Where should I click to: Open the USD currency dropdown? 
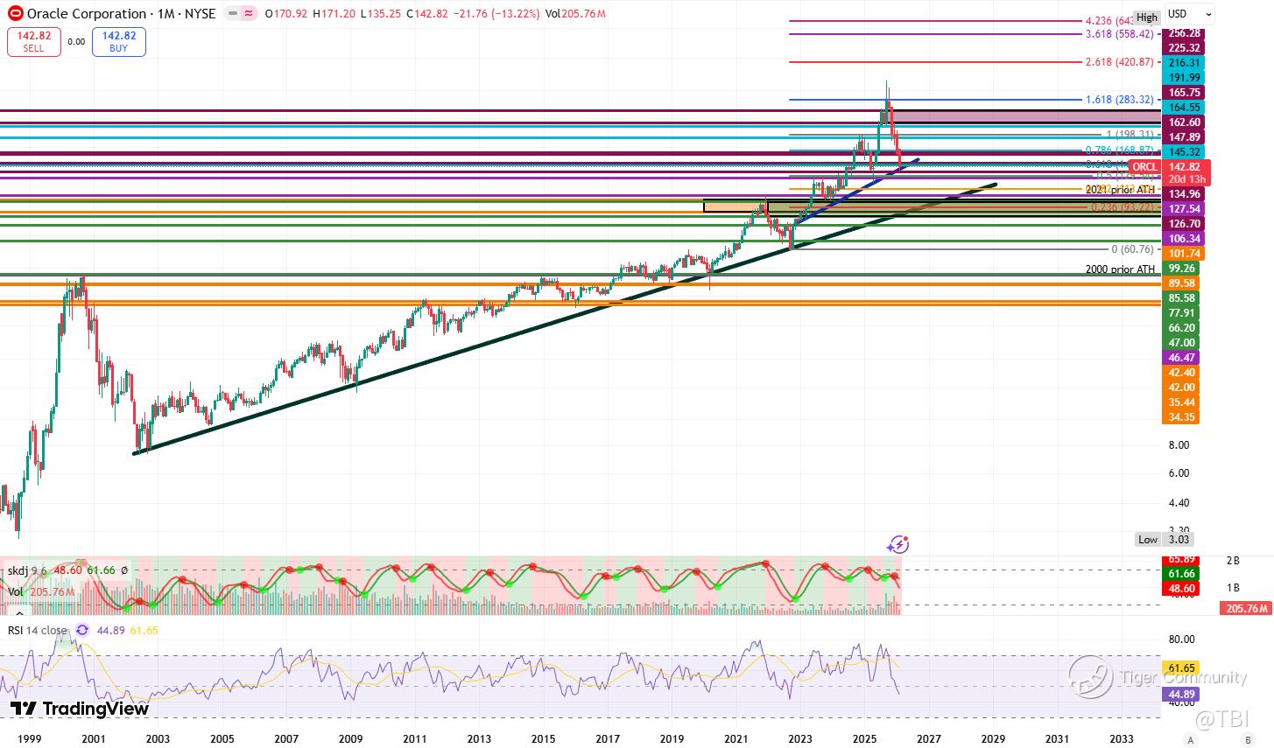[1191, 14]
